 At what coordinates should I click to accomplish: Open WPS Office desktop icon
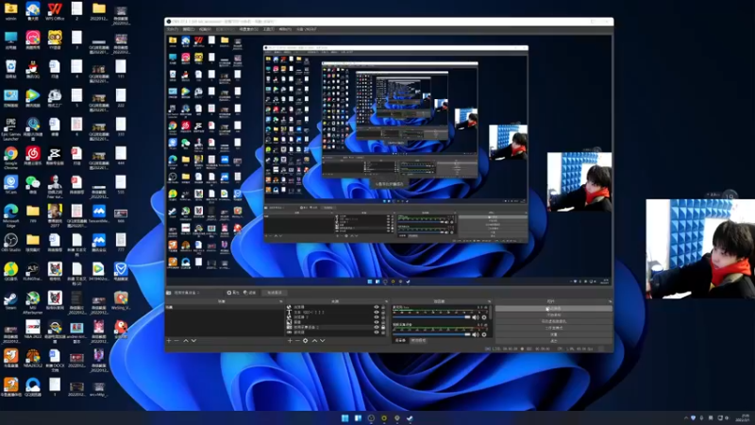(55, 11)
